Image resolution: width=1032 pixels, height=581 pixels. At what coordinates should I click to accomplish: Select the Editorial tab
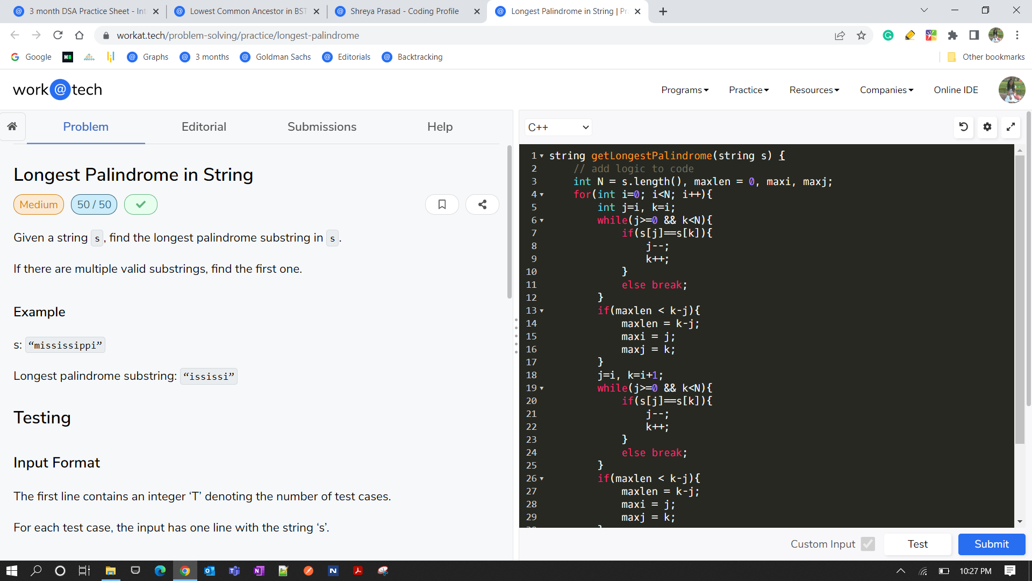pyautogui.click(x=204, y=126)
